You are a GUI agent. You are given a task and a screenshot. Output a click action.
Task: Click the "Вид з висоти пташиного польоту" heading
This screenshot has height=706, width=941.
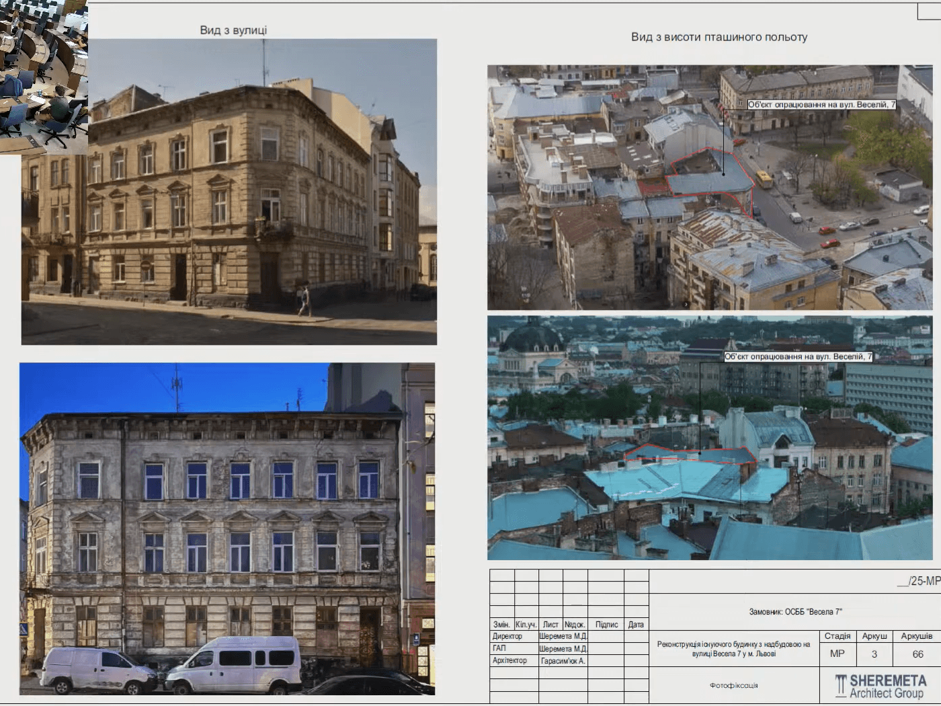pyautogui.click(x=719, y=37)
